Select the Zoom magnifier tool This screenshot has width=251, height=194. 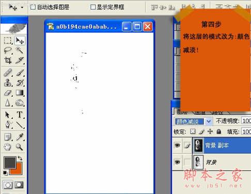(x=20, y=147)
